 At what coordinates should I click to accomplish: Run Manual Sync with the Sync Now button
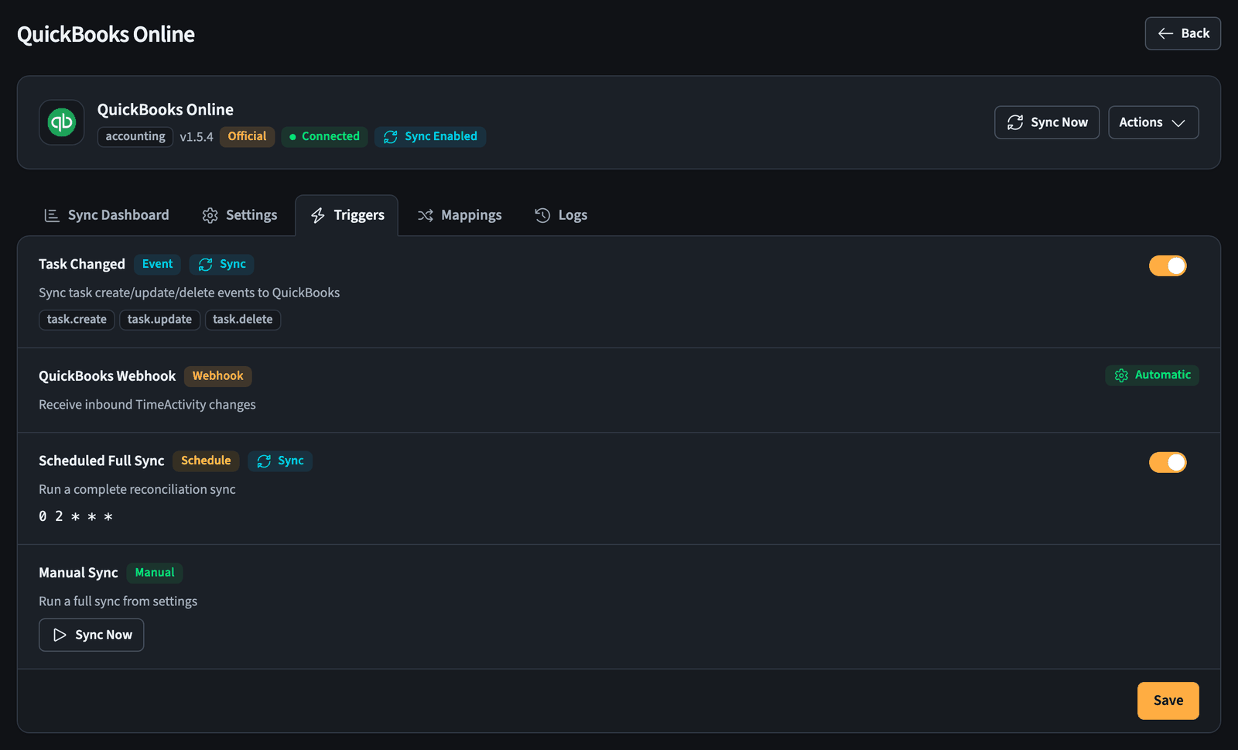click(x=91, y=635)
